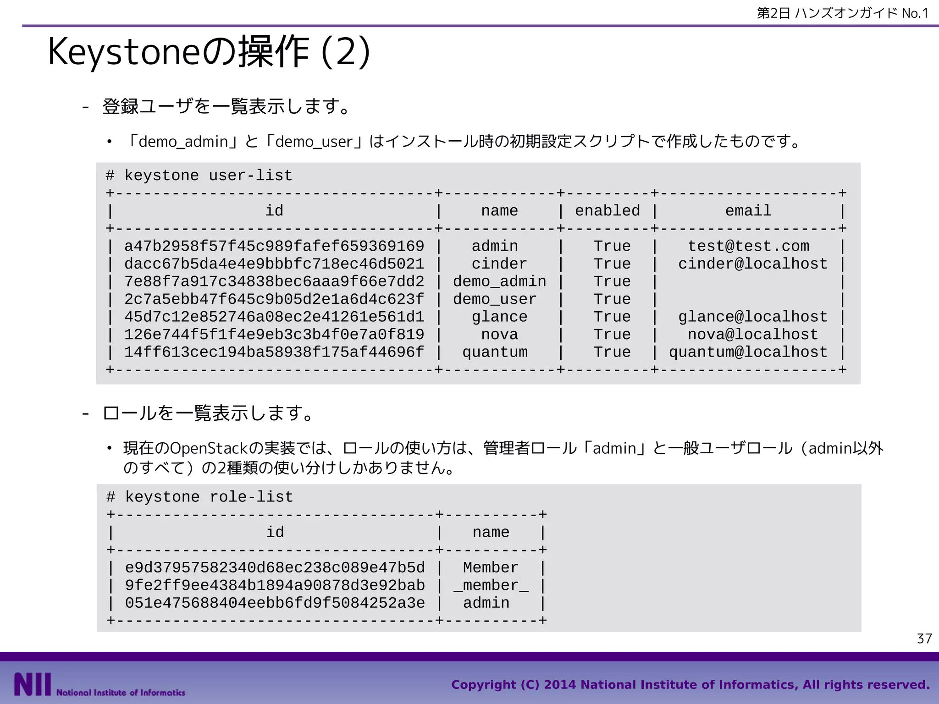The image size is (939, 704).
Task: Click the '_member_' role name
Action: pyautogui.click(x=491, y=586)
